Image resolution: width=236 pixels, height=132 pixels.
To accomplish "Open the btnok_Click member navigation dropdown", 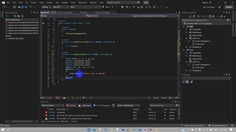I will [x=154, y=16].
